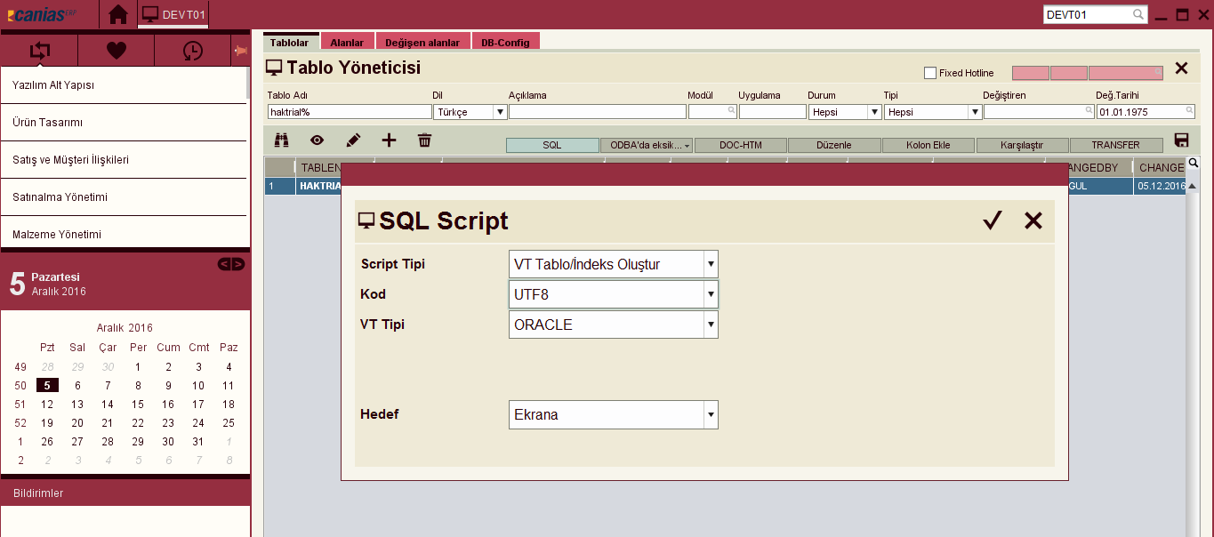Viewport: 1214px width, 537px height.
Task: Expand the Script Tipi dropdown
Action: [x=710, y=264]
